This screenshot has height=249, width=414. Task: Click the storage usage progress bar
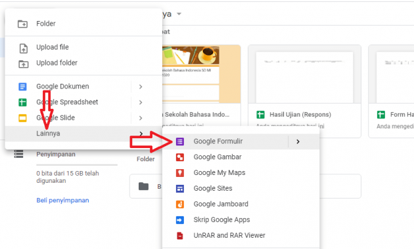pyautogui.click(x=77, y=165)
